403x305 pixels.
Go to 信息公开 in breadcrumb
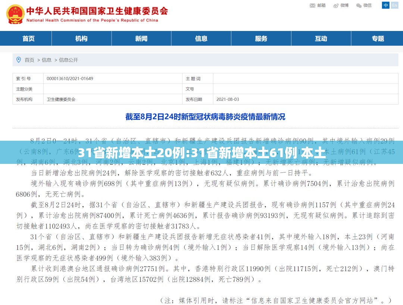click(68, 60)
